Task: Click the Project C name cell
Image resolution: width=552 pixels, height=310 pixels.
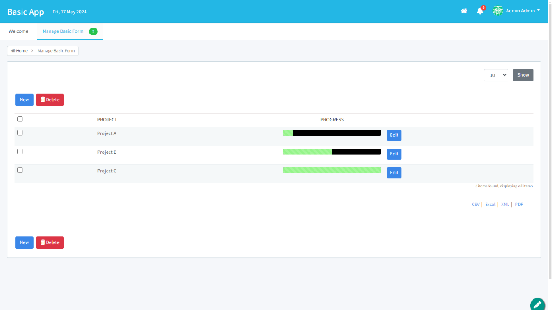Action: tap(107, 171)
